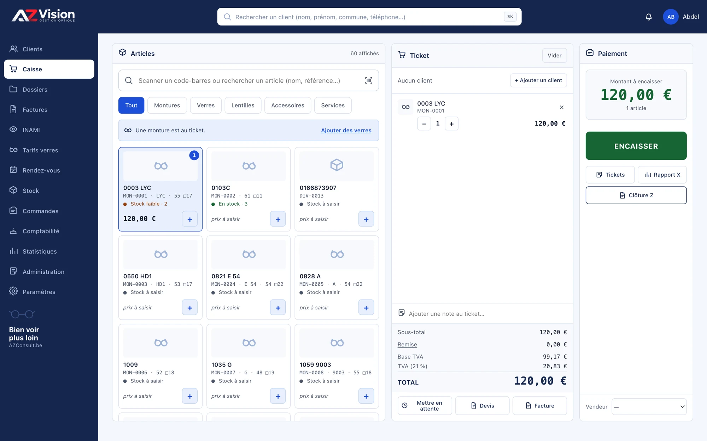Add article 0166873907 to the ticket
Screen dimensions: 707x441
coord(366,219)
